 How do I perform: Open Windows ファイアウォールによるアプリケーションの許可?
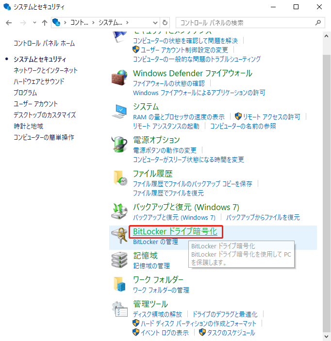199,93
